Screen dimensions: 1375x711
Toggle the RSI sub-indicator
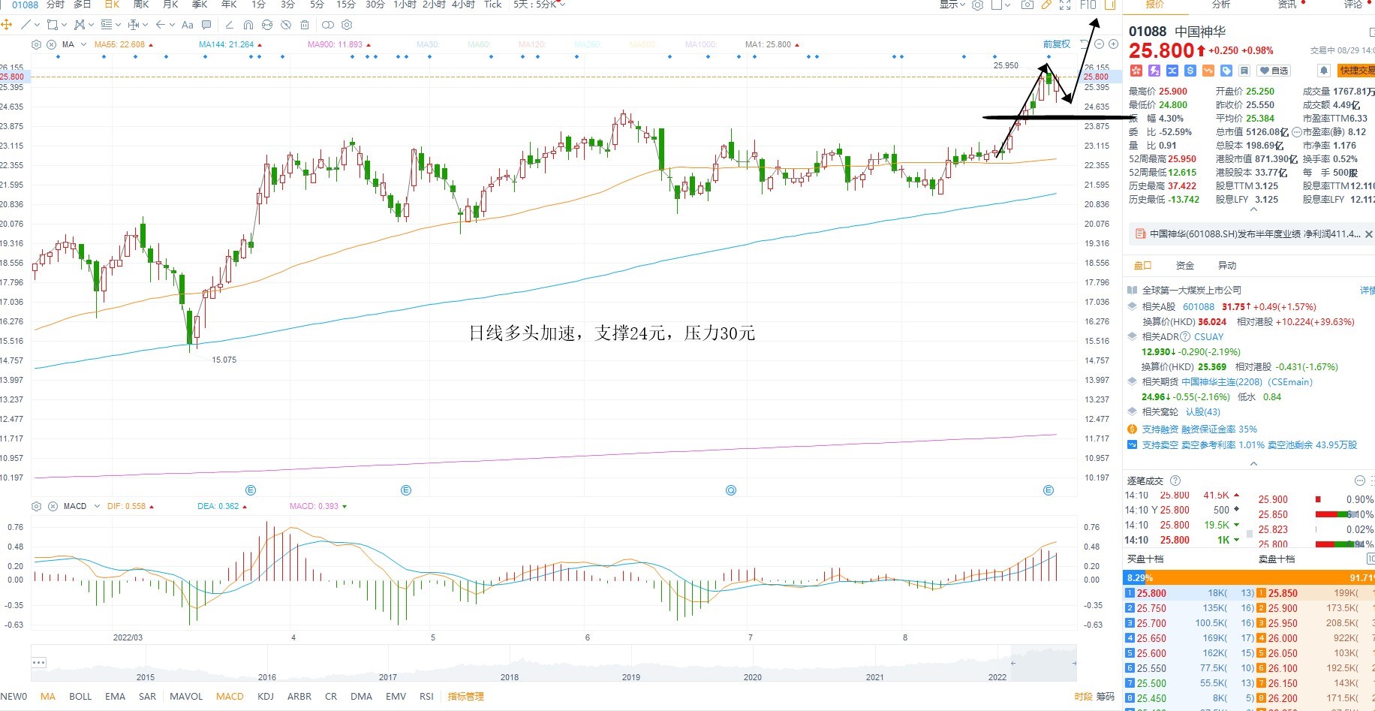(426, 696)
